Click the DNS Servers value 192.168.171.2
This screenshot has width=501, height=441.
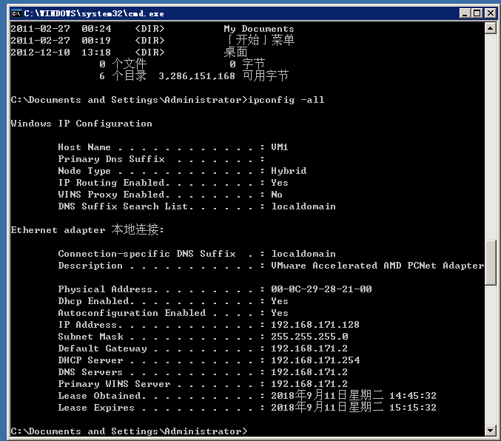click(309, 372)
